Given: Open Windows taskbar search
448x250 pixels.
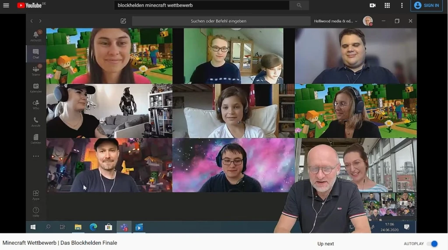Looking at the screenshot, I should (48, 227).
